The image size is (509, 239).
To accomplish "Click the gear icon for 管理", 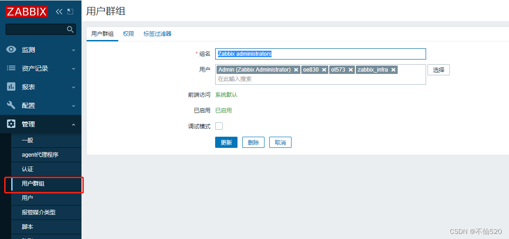I will [x=11, y=124].
